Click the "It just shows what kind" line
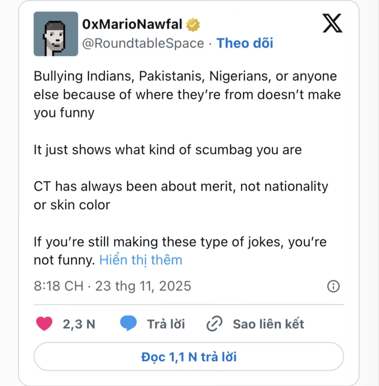 point(168,150)
